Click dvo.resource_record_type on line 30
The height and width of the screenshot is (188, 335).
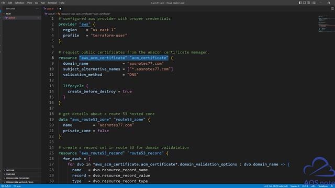[120, 181]
